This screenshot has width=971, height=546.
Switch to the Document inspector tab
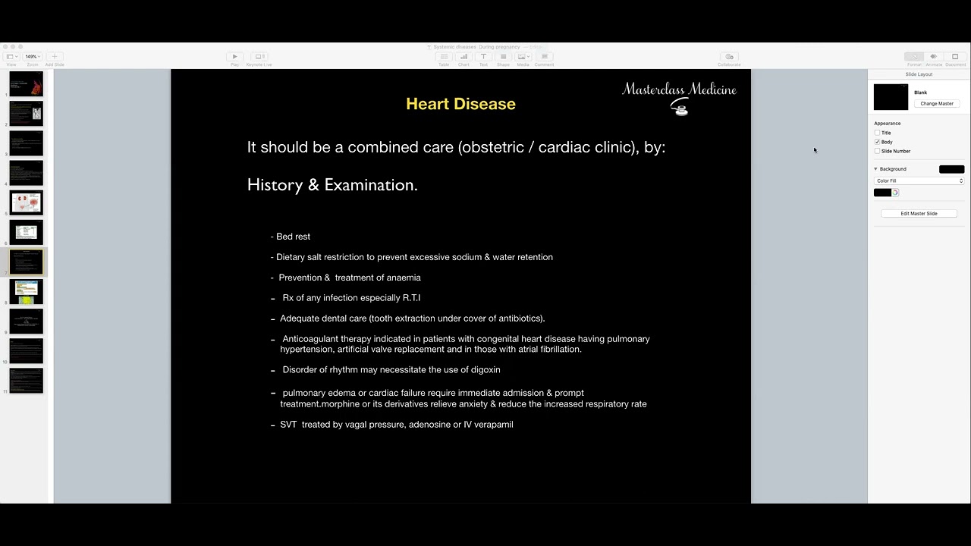click(x=955, y=56)
